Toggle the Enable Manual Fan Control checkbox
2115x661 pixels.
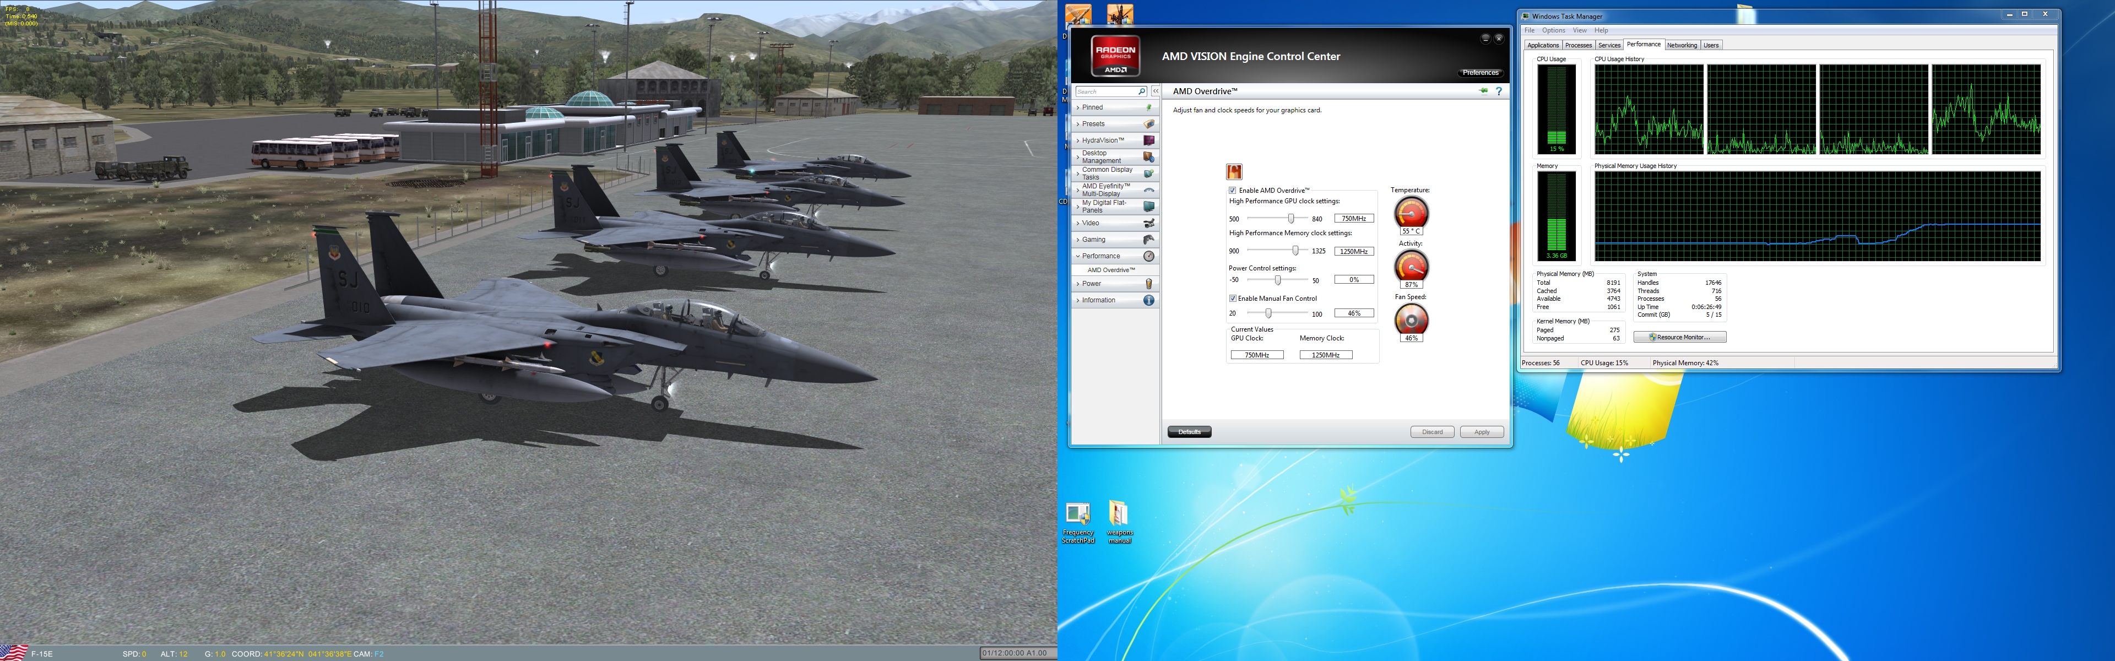pos(1233,298)
